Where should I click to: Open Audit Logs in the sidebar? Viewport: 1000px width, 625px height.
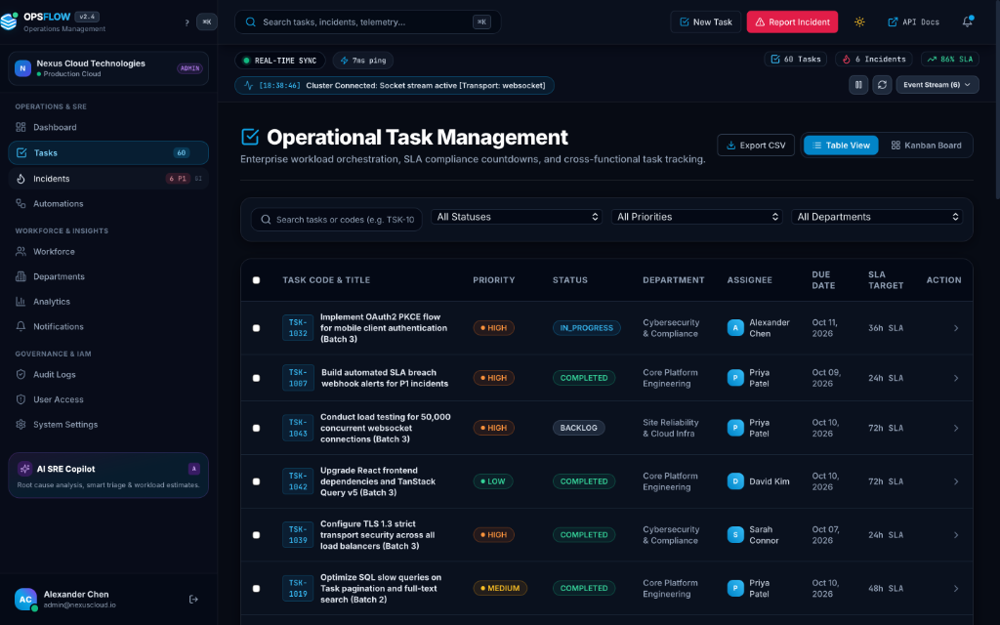tap(108, 375)
